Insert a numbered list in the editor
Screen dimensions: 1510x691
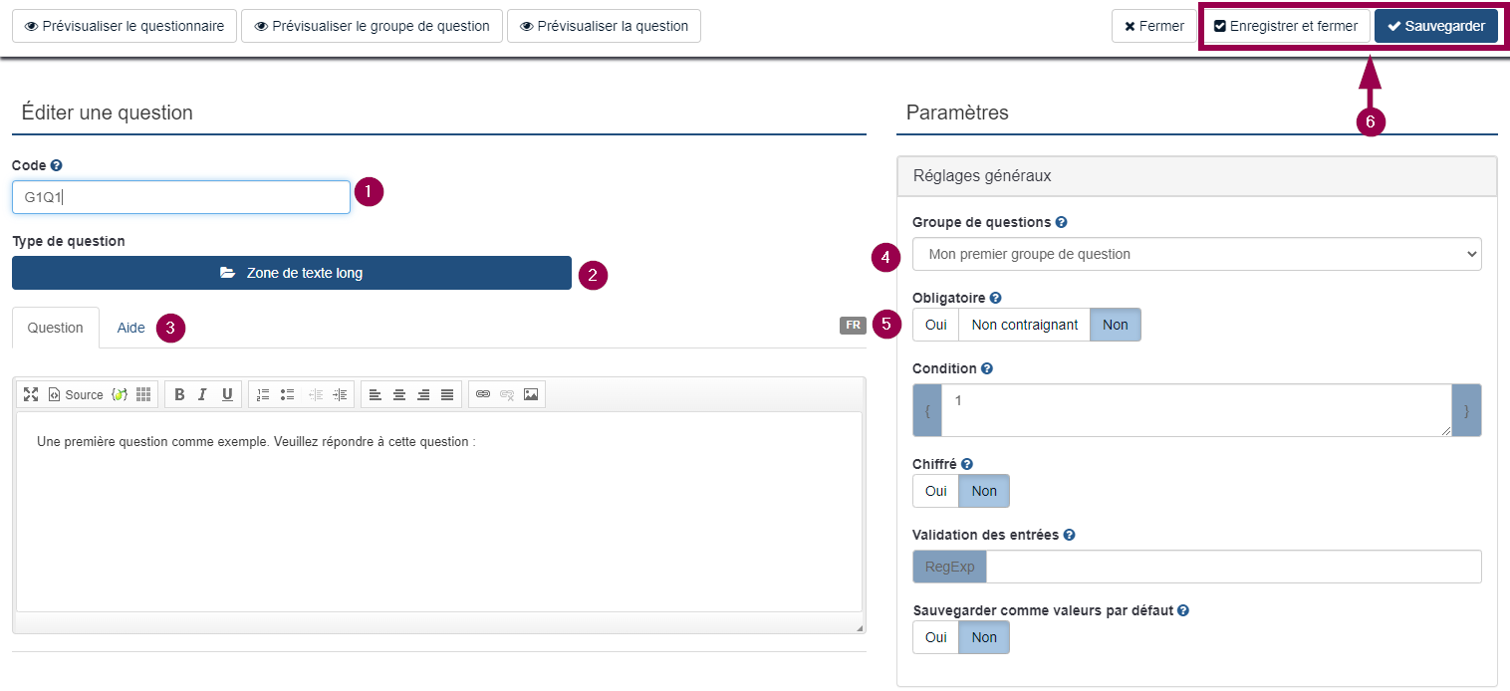click(263, 394)
